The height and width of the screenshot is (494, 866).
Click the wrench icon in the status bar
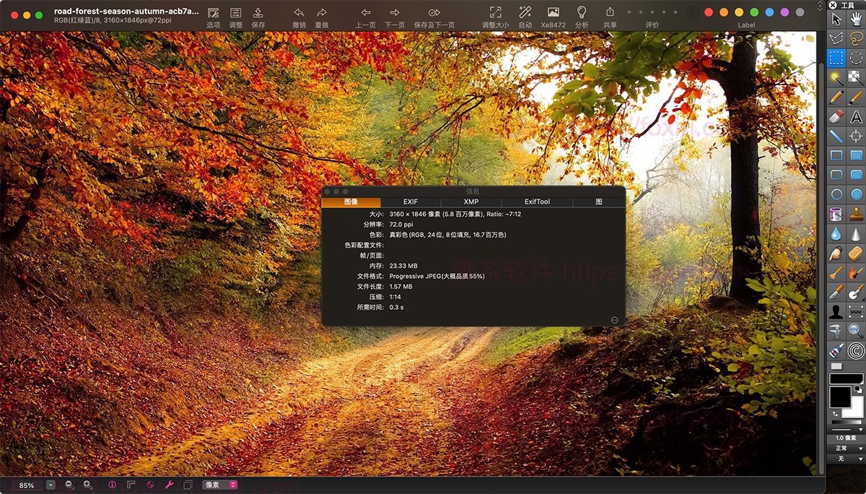(168, 484)
